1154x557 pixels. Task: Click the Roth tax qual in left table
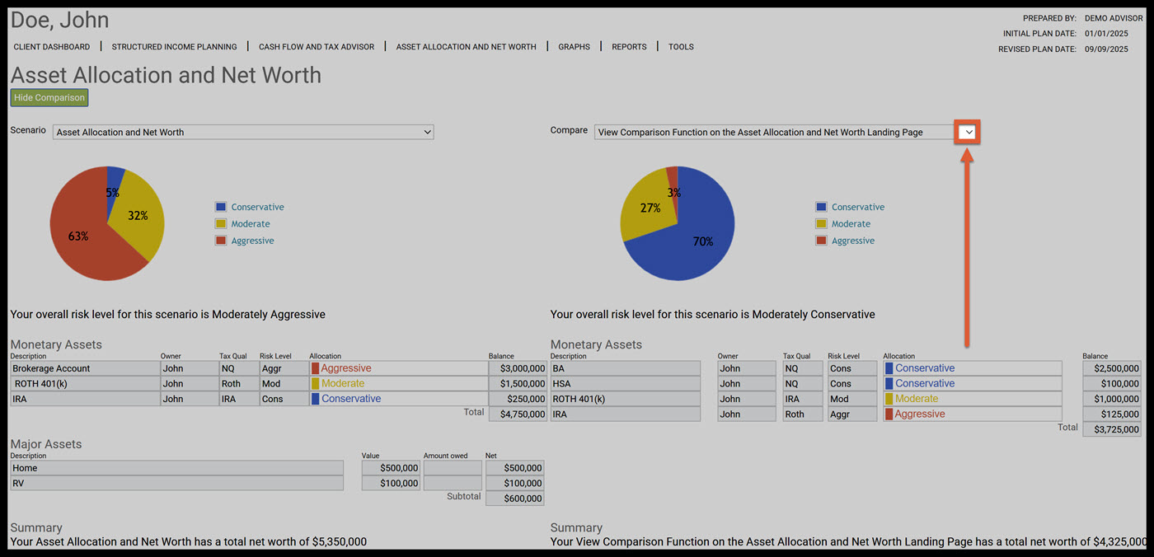(x=238, y=383)
